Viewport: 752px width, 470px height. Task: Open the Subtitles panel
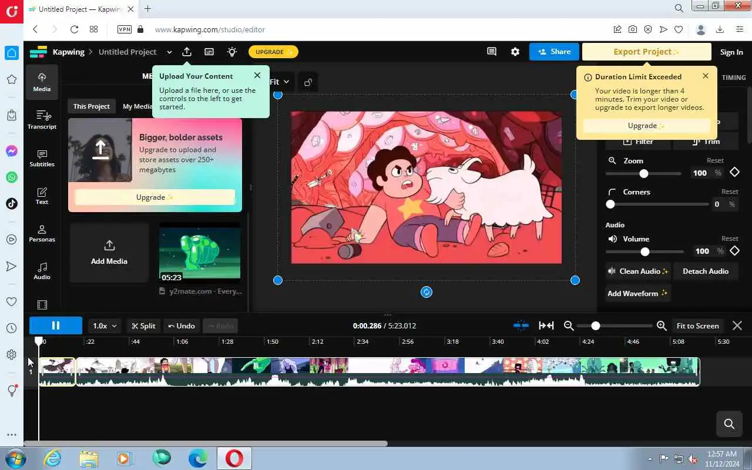tap(42, 157)
